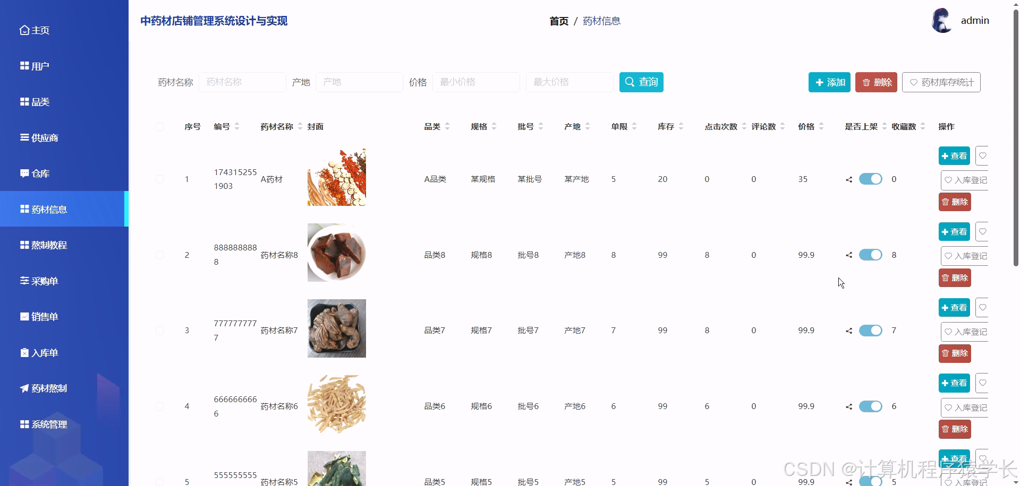The height and width of the screenshot is (486, 1020).
Task: Select the 主页 home icon in sidebar
Action: click(24, 30)
